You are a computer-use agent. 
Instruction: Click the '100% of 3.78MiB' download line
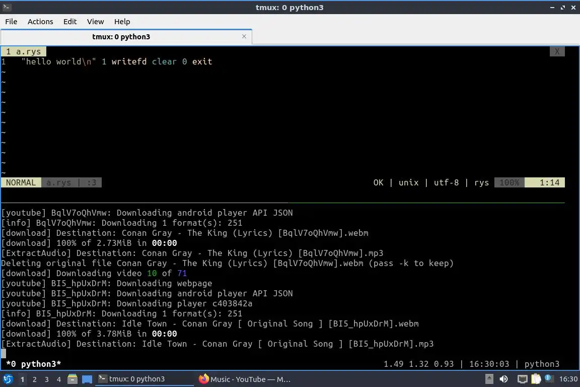click(89, 334)
